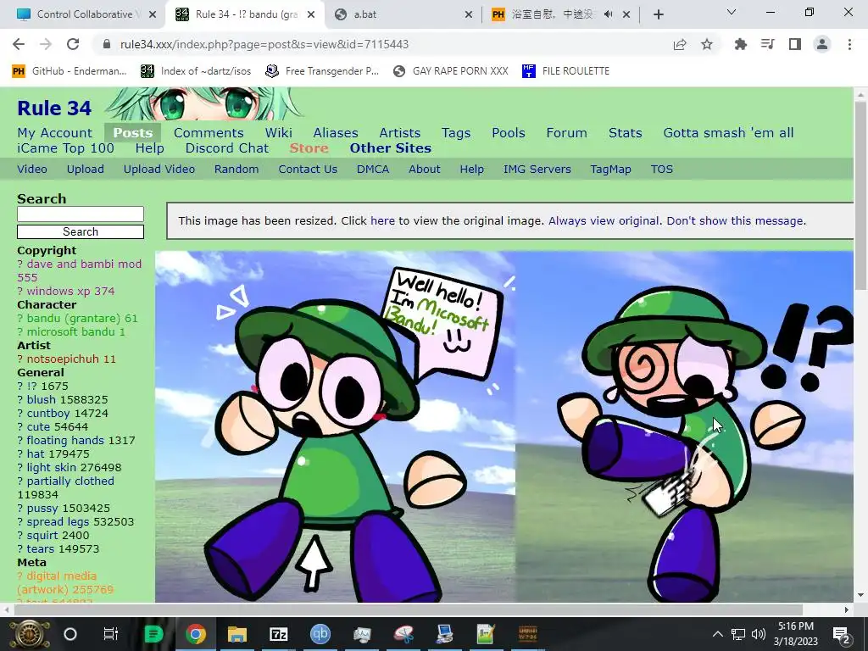Open a new tab with the plus button
The width and height of the screenshot is (868, 651).
pos(658,14)
